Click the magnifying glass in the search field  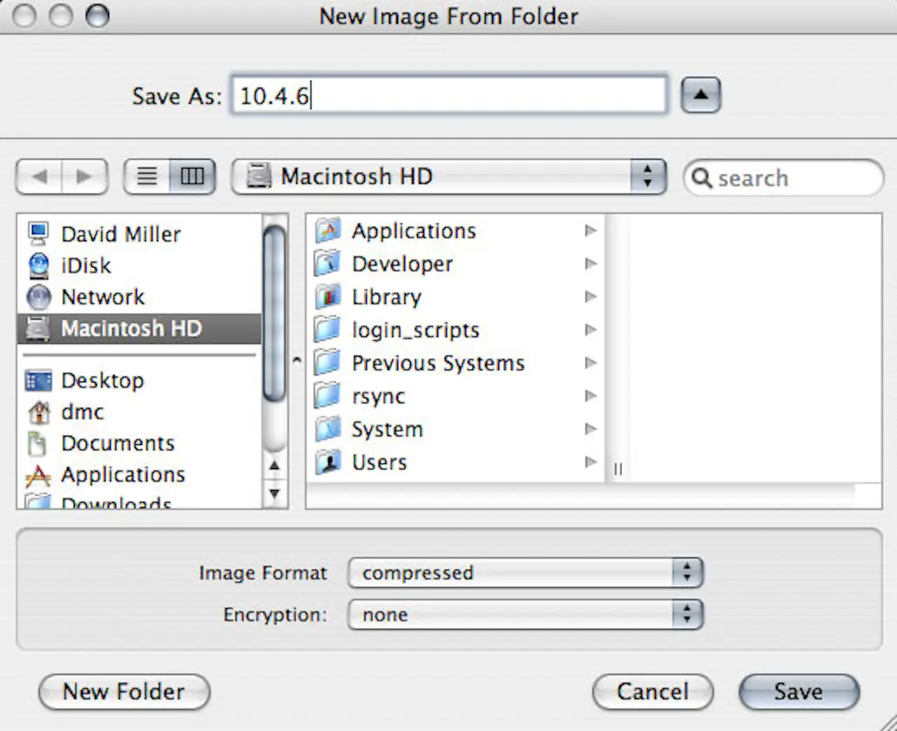pyautogui.click(x=704, y=178)
